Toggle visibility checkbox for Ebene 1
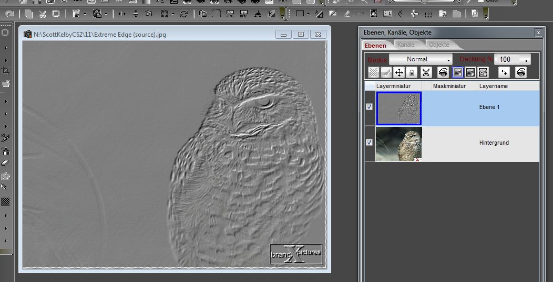Viewport: 553px width, 282px height. pos(370,106)
